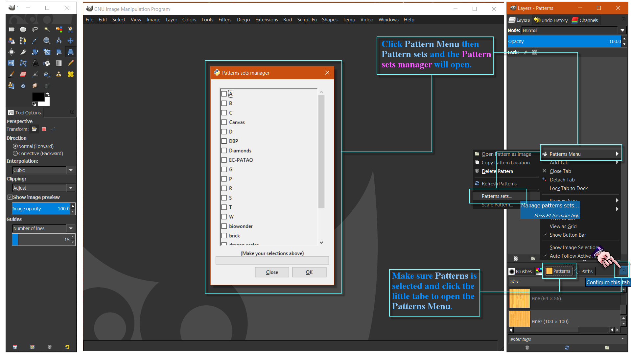Open the layer Mode Normal dropdown

tap(574, 31)
